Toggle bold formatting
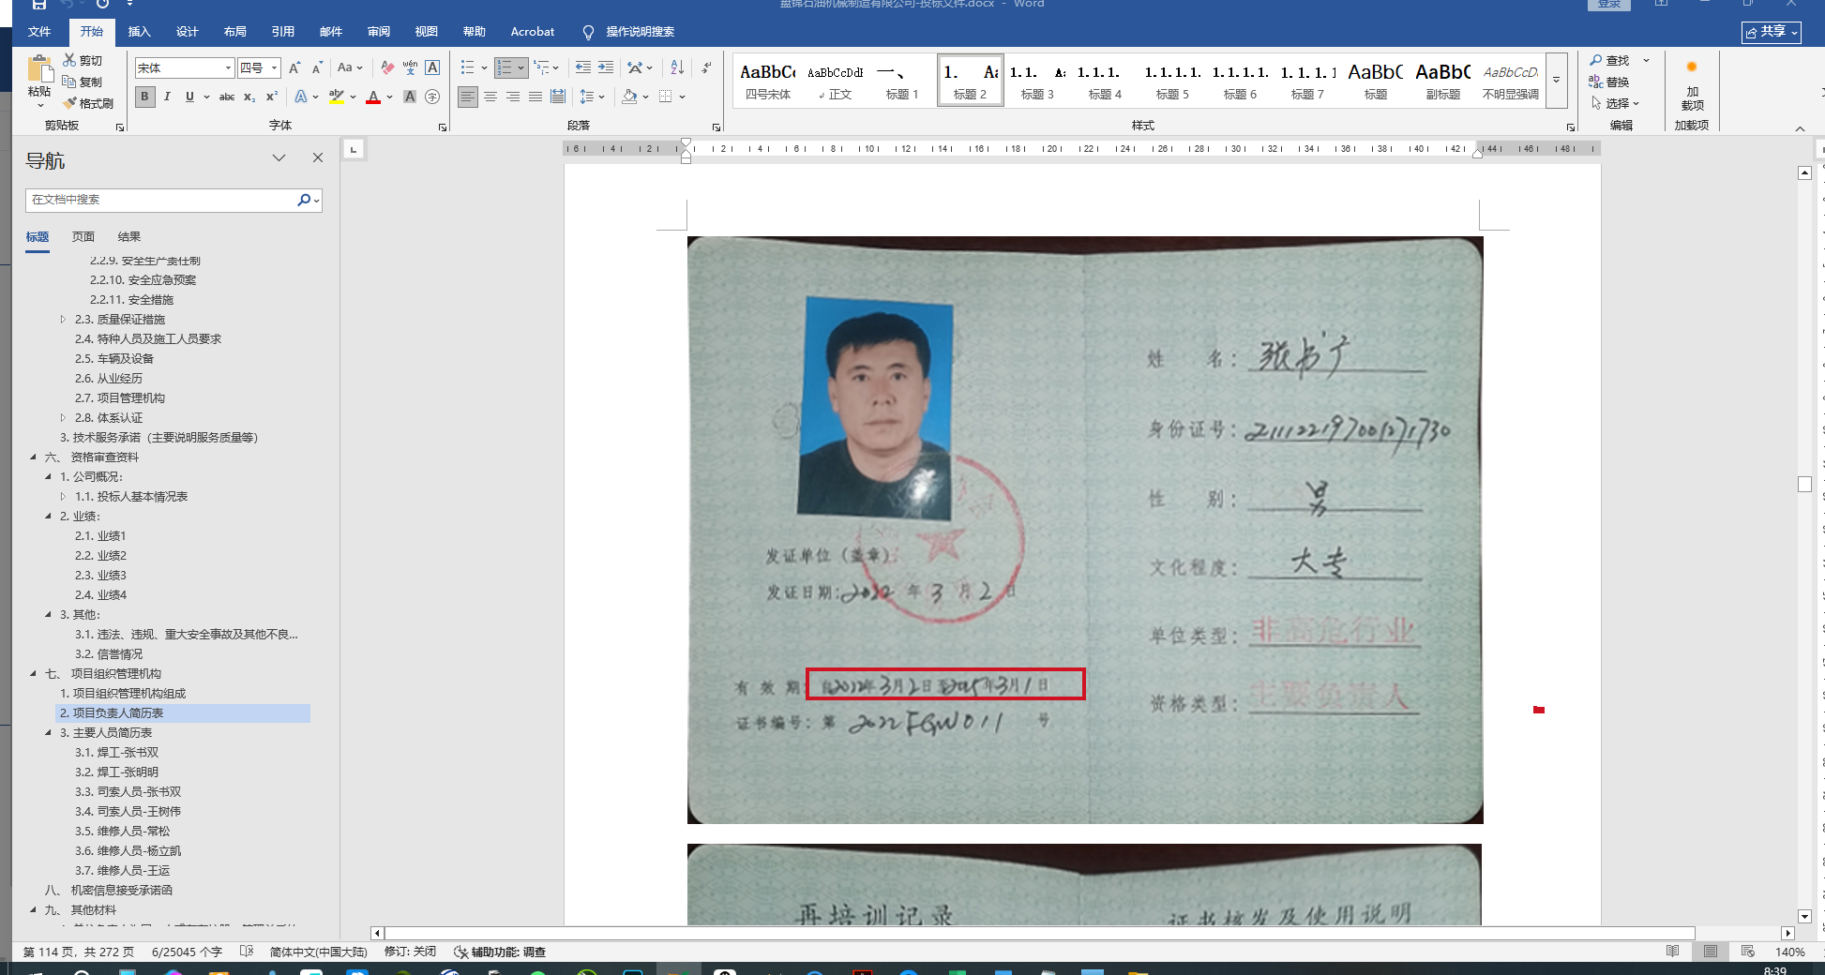The image size is (1825, 975). coord(144,97)
